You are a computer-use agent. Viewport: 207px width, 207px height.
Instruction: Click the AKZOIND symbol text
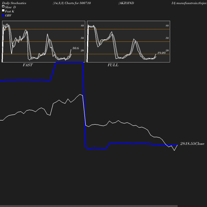(x=126, y=3)
